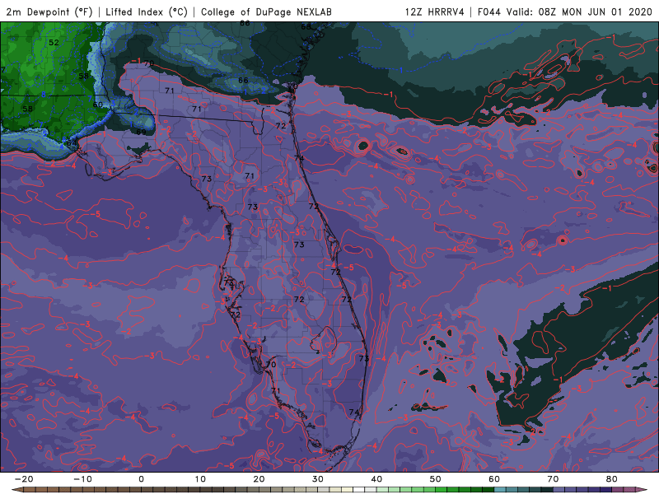The height and width of the screenshot is (494, 659).
Task: Select the '69' dewpoint value on the map
Action: pyautogui.click(x=141, y=132)
